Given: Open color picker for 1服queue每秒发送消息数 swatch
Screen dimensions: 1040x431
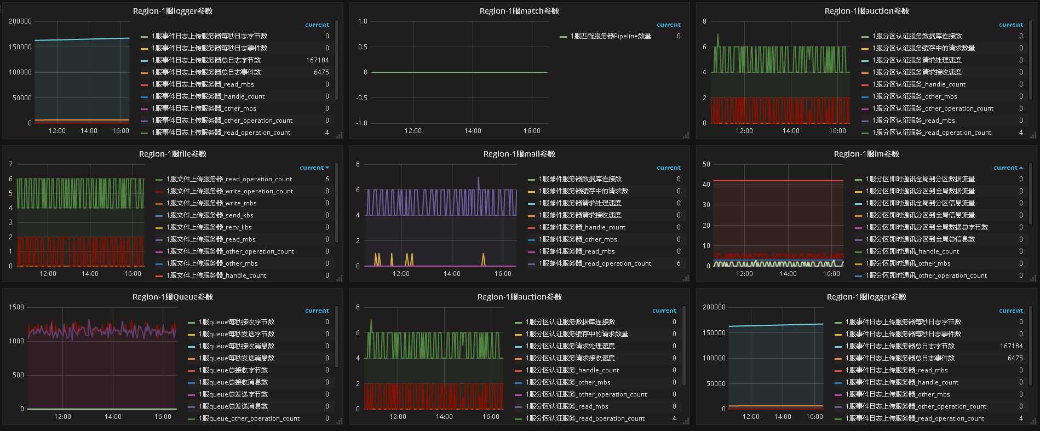Looking at the screenshot, I should coord(191,359).
